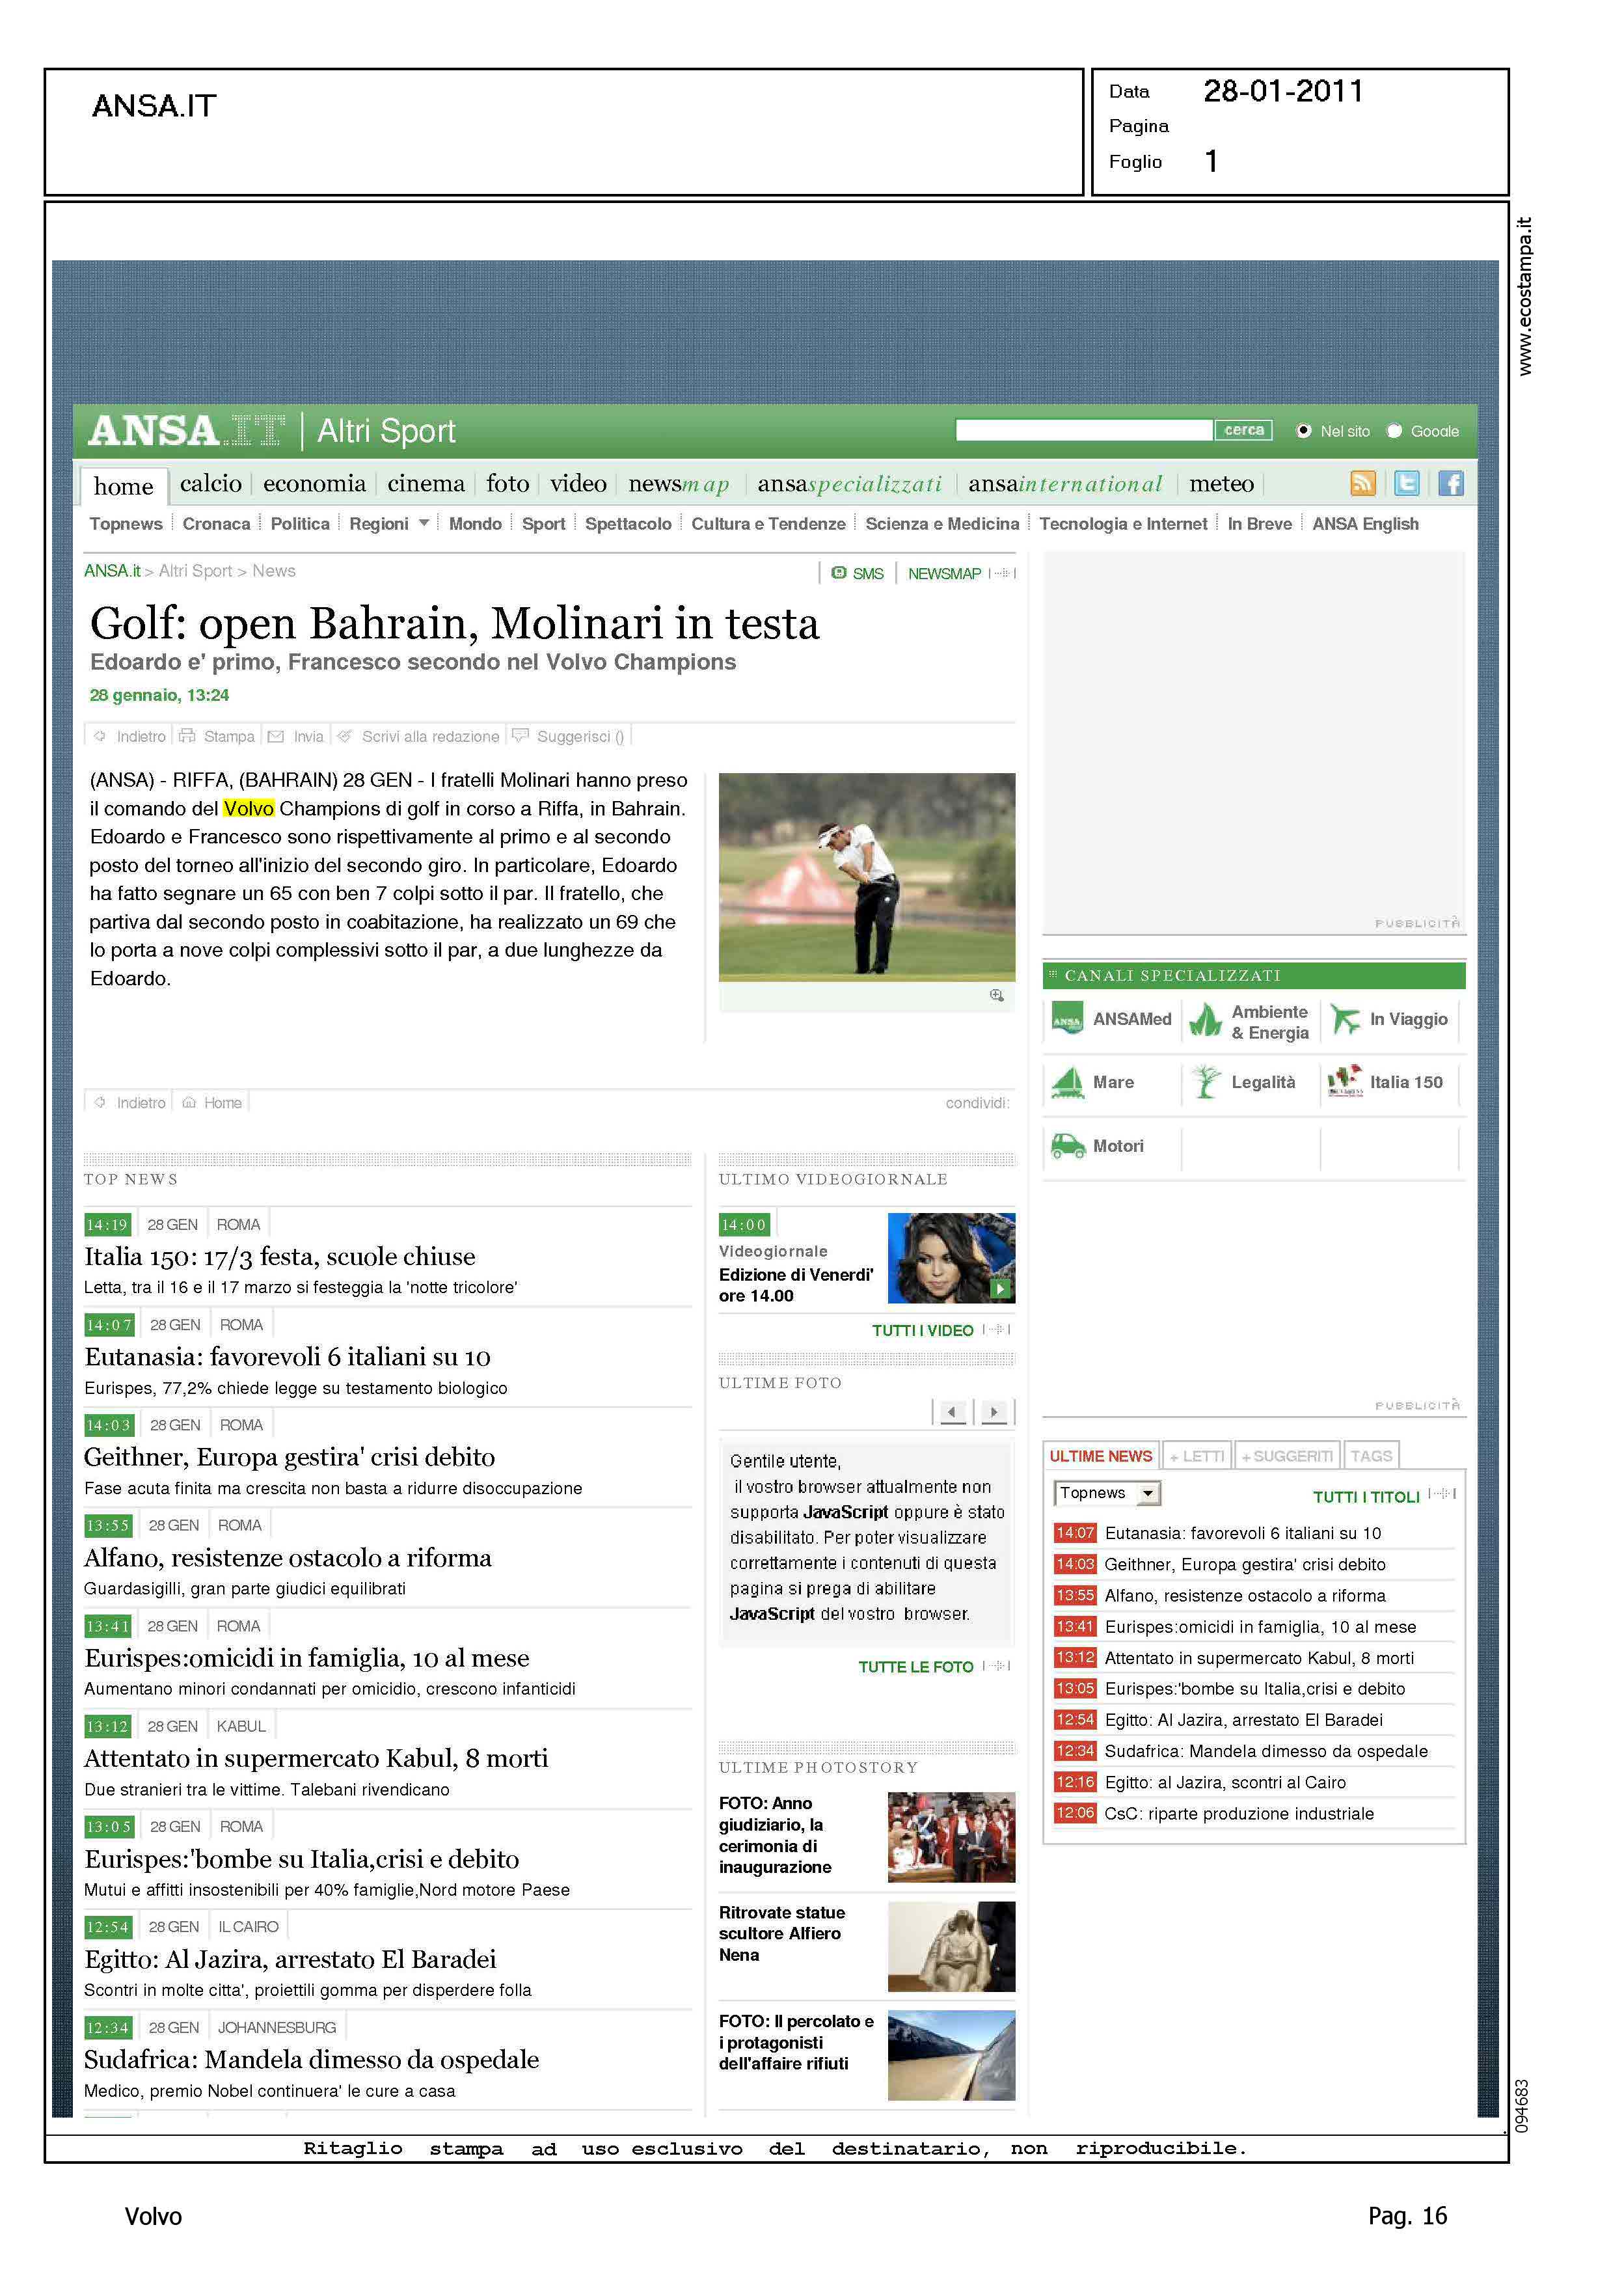Open the Facebook icon link
This screenshot has height=2279, width=1624.
[x=1450, y=484]
